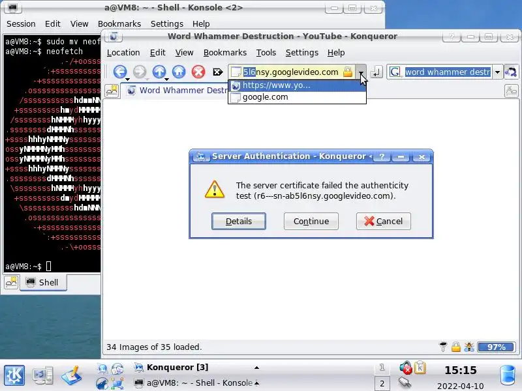Click the word whammer destr search field
The width and height of the screenshot is (522, 391).
click(x=448, y=72)
